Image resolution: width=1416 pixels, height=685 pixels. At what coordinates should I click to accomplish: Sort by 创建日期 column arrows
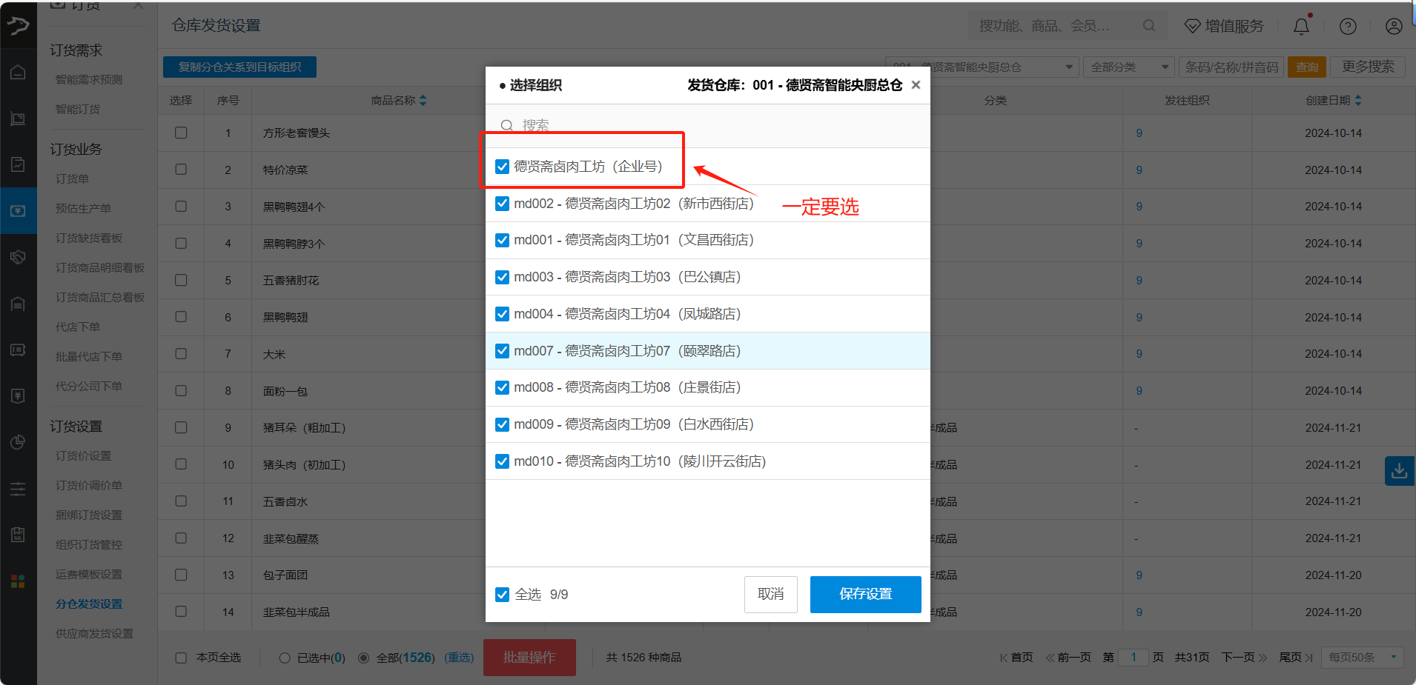coord(1358,100)
